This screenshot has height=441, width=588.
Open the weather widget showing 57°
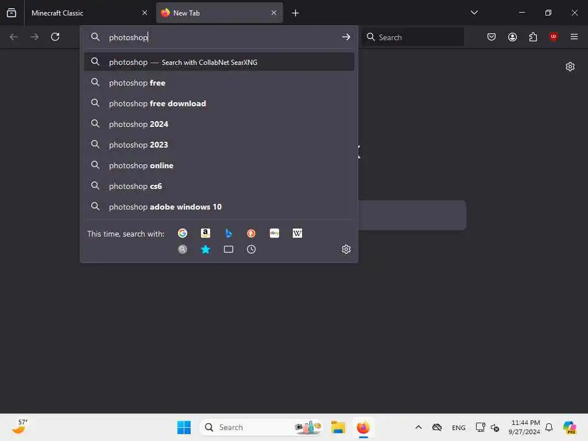click(x=20, y=427)
